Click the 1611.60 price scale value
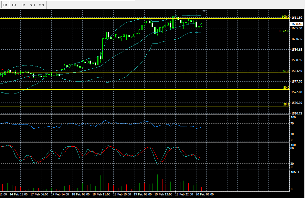Viewport: 305px width, 198px height. click(x=297, y=18)
